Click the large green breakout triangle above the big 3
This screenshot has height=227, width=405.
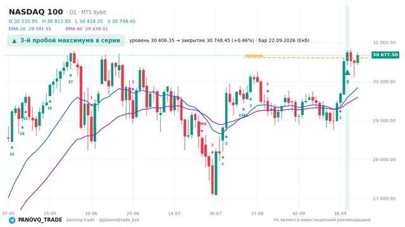pyautogui.click(x=347, y=73)
